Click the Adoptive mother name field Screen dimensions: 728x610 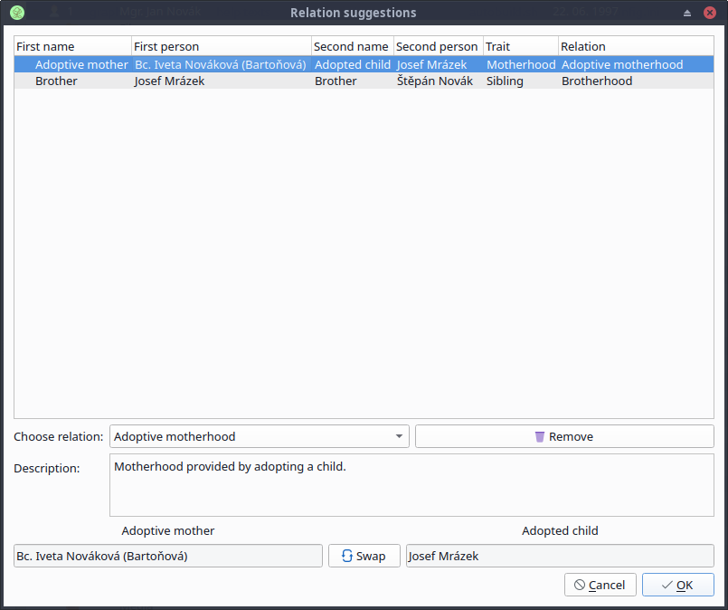pos(168,556)
